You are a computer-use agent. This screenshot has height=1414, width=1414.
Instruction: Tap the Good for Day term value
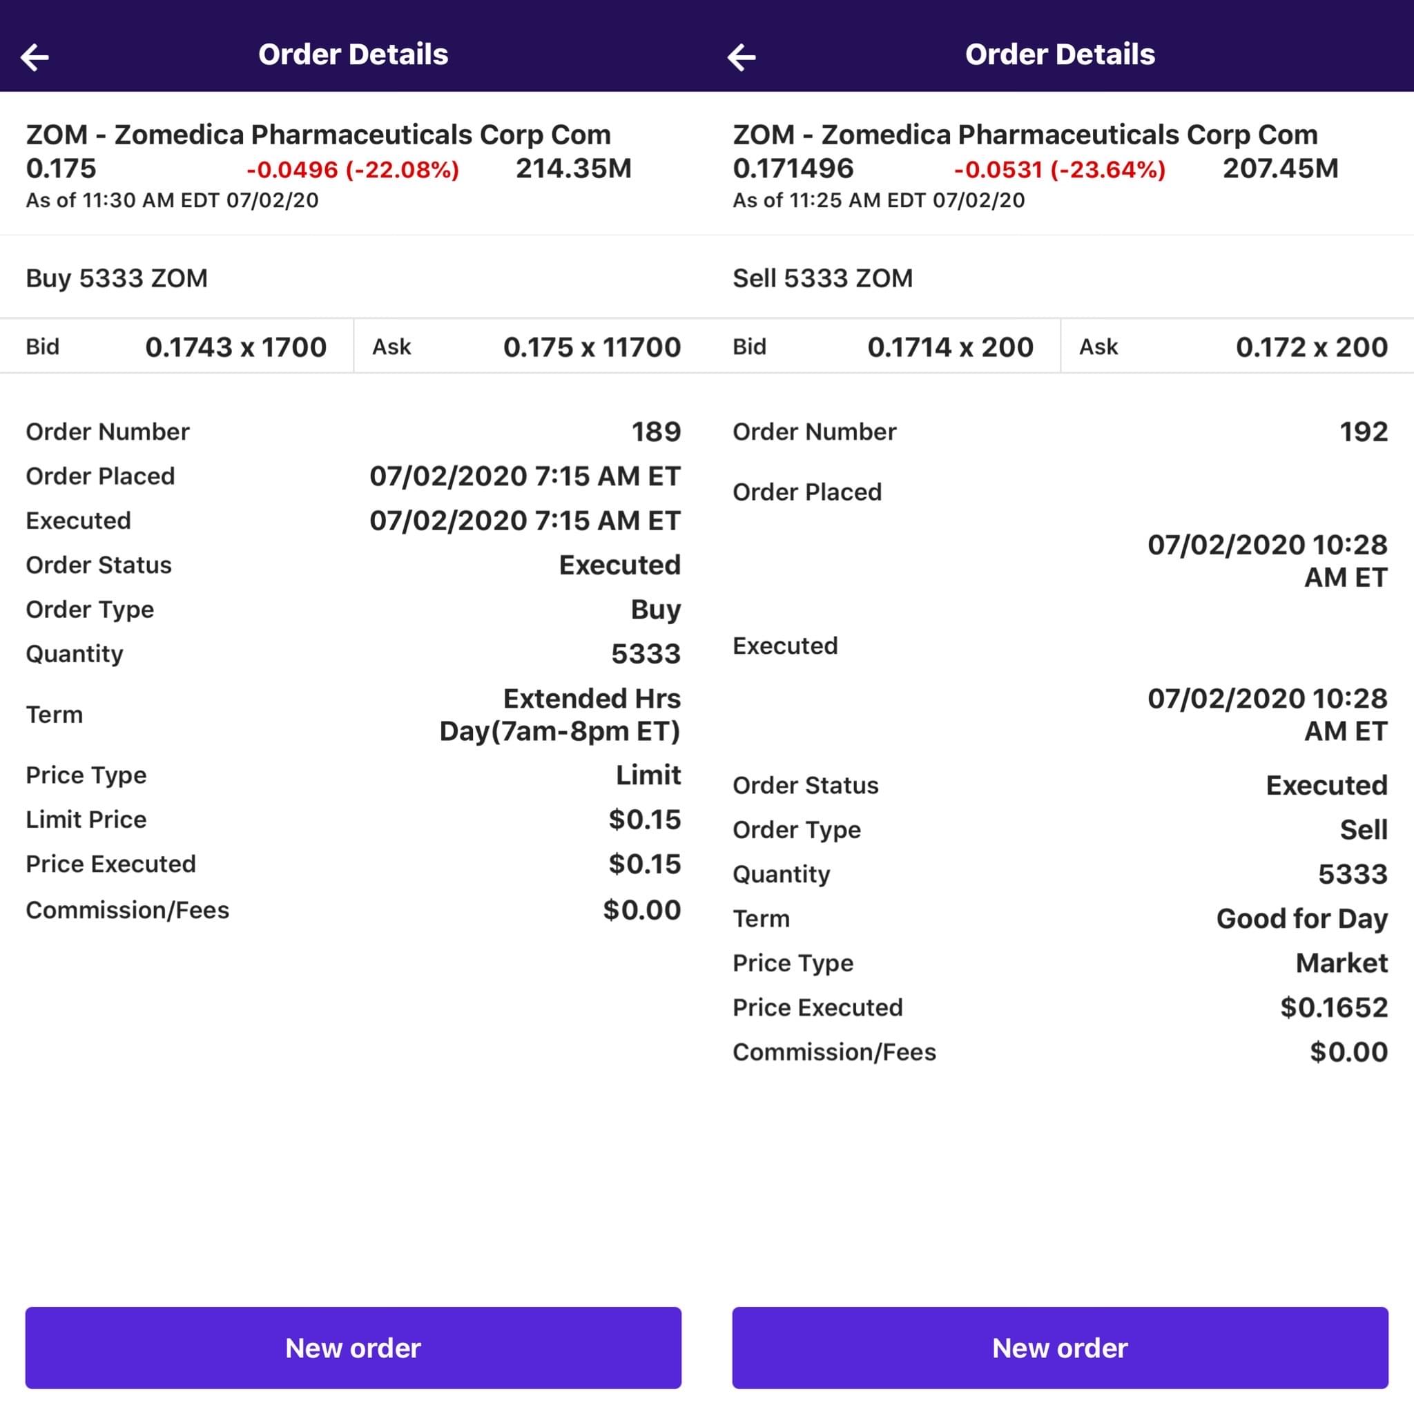1301,918
